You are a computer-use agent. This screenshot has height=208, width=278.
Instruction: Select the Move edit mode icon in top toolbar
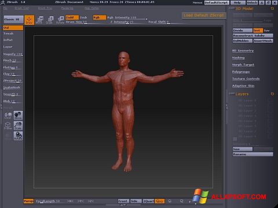(40, 20)
